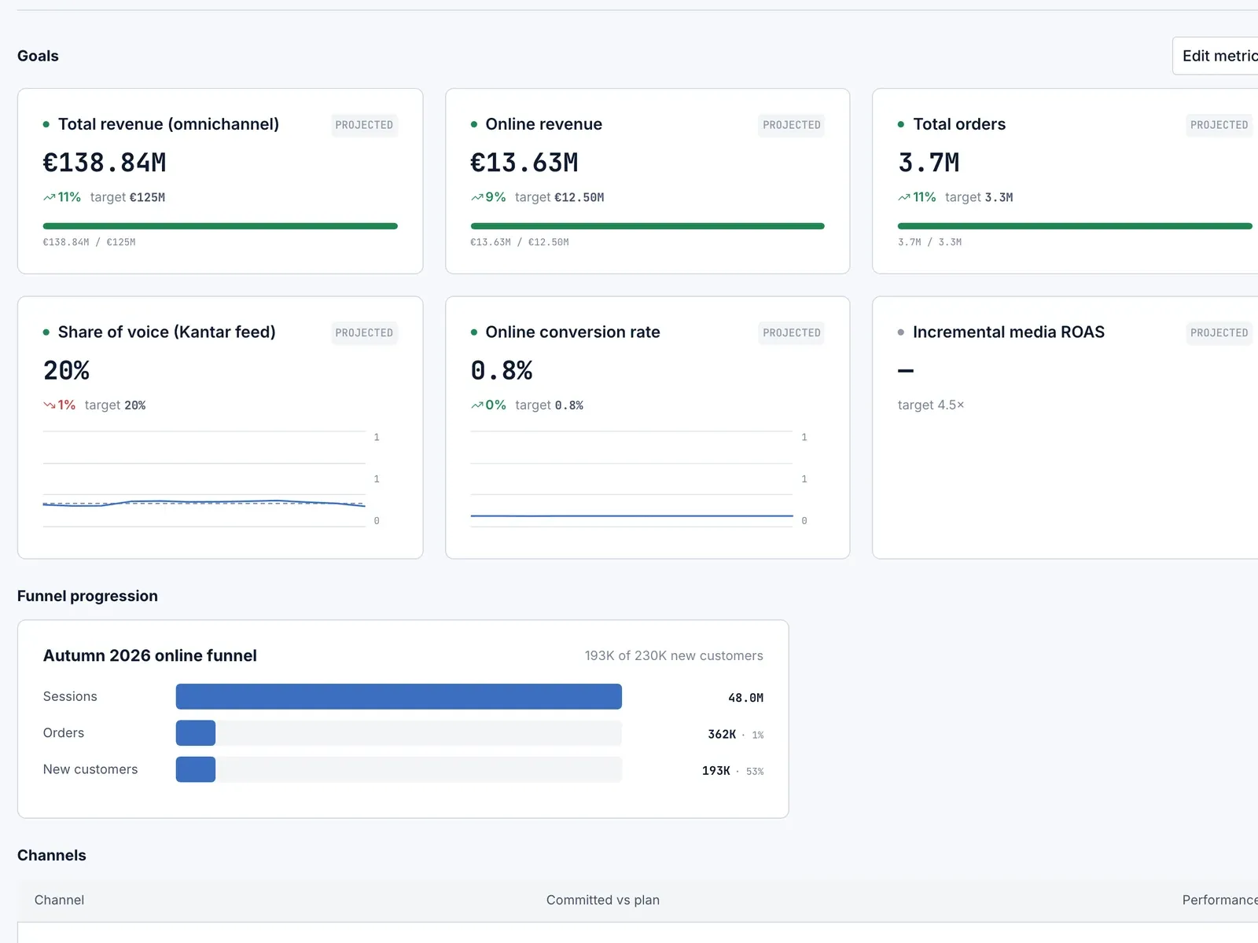Click the Channels section heading
The image size is (1258, 943).
(x=52, y=855)
